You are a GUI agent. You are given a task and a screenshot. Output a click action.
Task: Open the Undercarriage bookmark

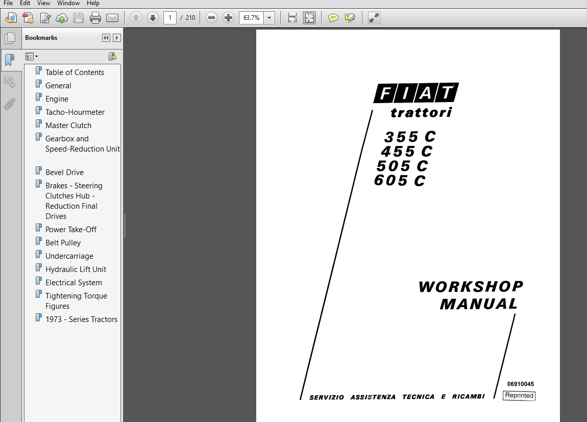69,256
